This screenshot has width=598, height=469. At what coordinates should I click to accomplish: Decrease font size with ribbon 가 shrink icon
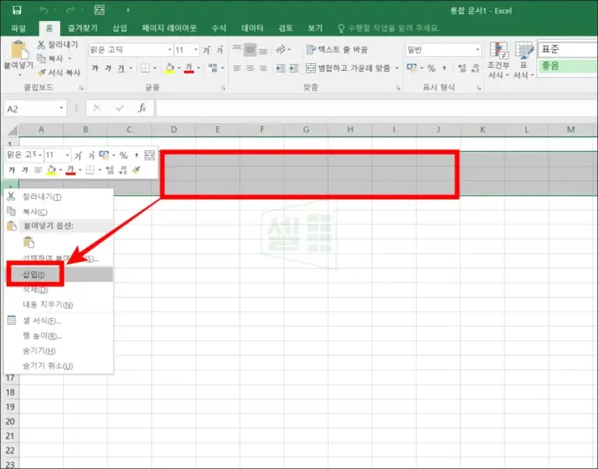tap(220, 50)
